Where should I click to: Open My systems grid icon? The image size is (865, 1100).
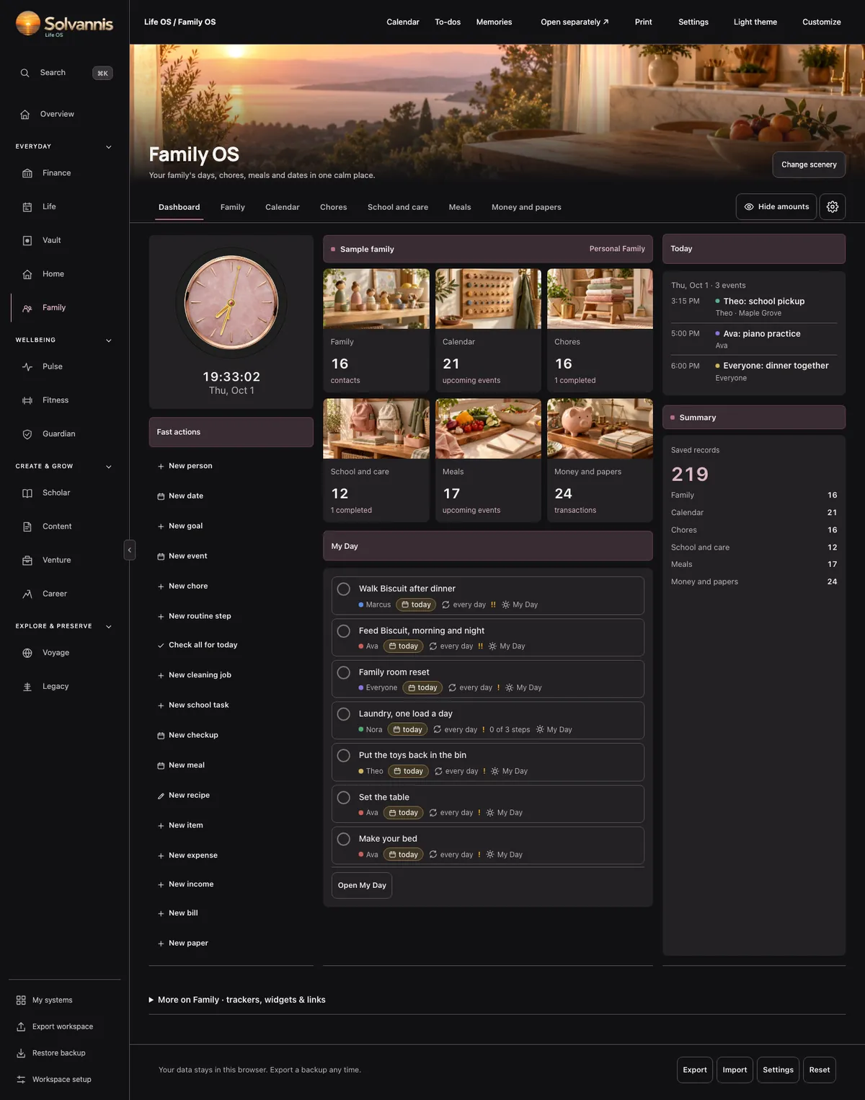(x=21, y=1000)
